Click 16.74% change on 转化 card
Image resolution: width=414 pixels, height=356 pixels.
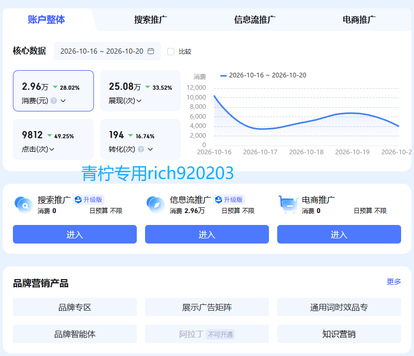point(145,136)
